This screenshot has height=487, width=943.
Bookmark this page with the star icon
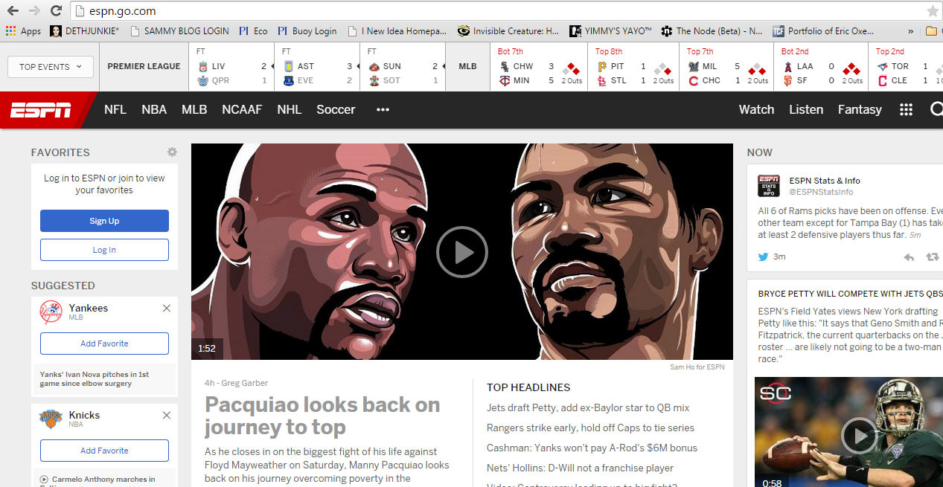point(933,11)
